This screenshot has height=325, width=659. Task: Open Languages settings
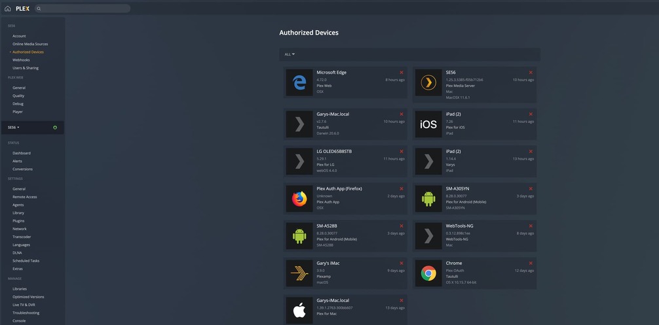22,245
